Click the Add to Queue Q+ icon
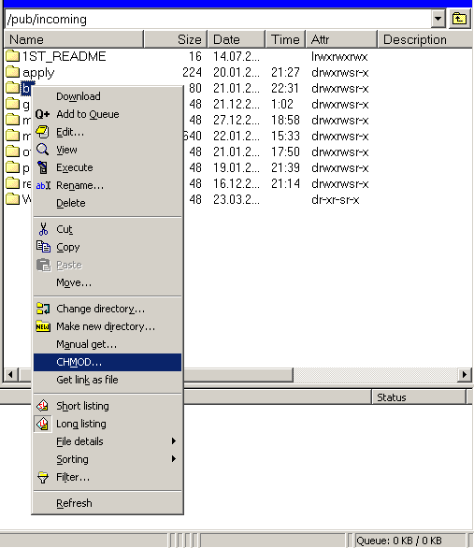This screenshot has width=474, height=548. click(x=43, y=114)
